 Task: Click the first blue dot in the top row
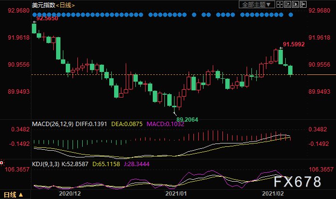coord(34,15)
